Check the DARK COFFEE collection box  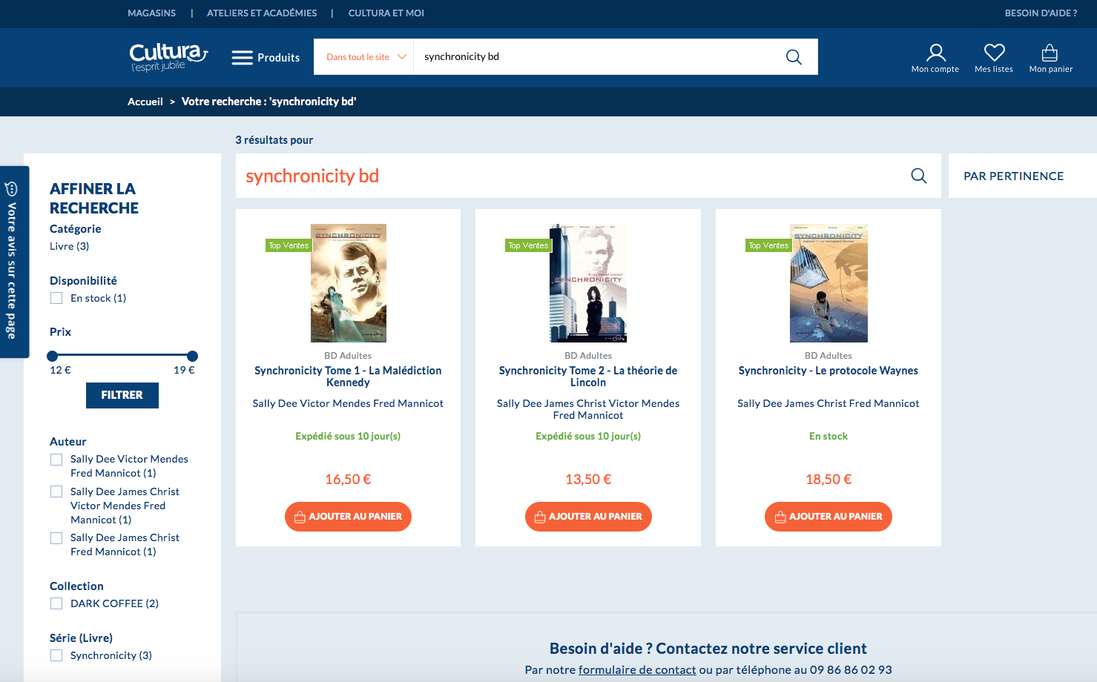[56, 603]
